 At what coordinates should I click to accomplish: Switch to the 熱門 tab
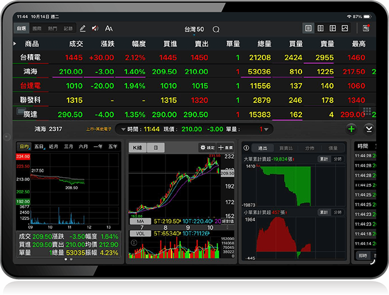tap(52, 29)
